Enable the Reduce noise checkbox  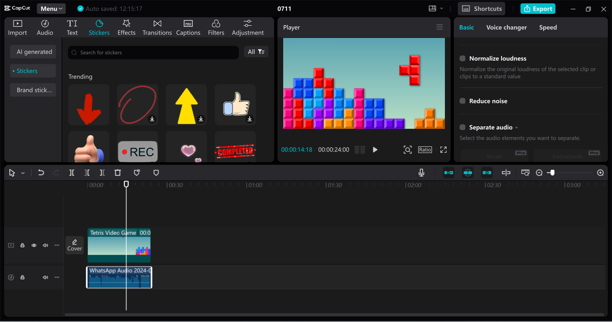click(462, 101)
